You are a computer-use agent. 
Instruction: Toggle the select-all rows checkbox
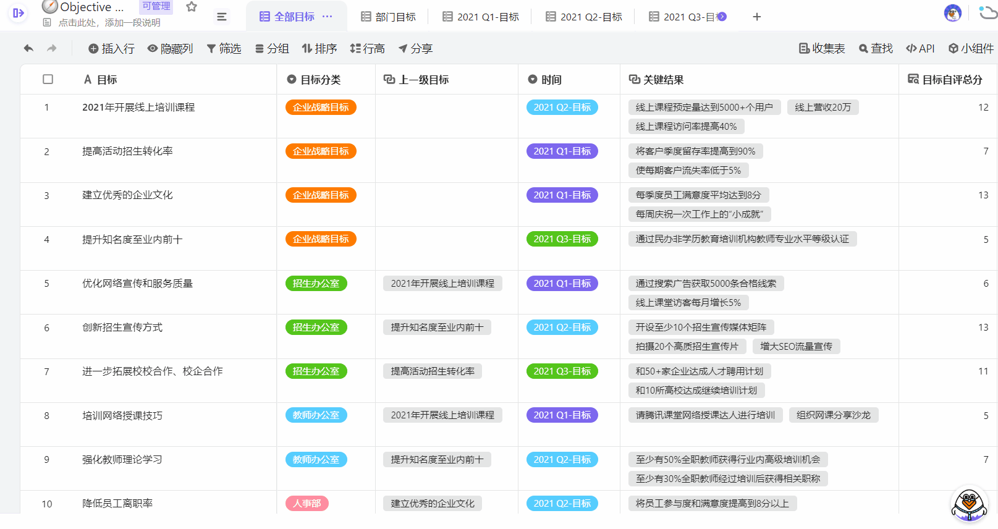point(48,79)
